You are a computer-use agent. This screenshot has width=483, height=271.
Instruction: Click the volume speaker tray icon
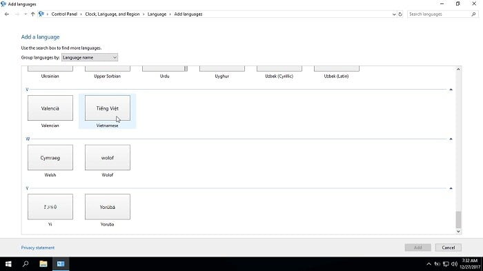454,264
